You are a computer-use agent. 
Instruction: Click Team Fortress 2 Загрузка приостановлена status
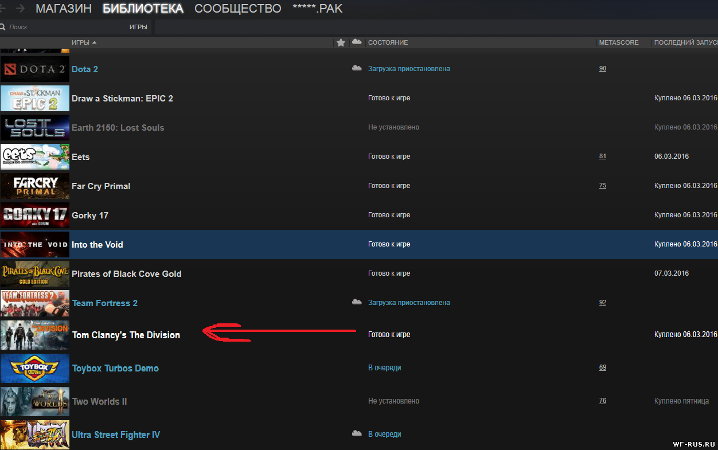tap(409, 302)
